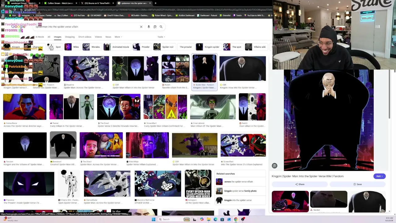Open Google Lens search by image icon
This screenshot has height=223, width=396.
click(x=155, y=27)
